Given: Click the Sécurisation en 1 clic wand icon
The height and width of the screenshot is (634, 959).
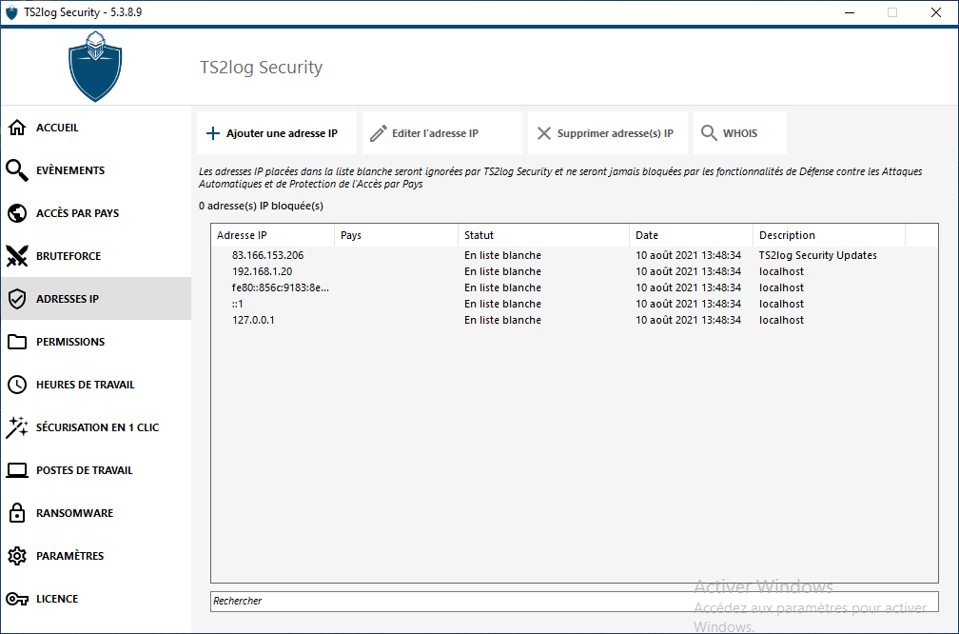Looking at the screenshot, I should [17, 427].
